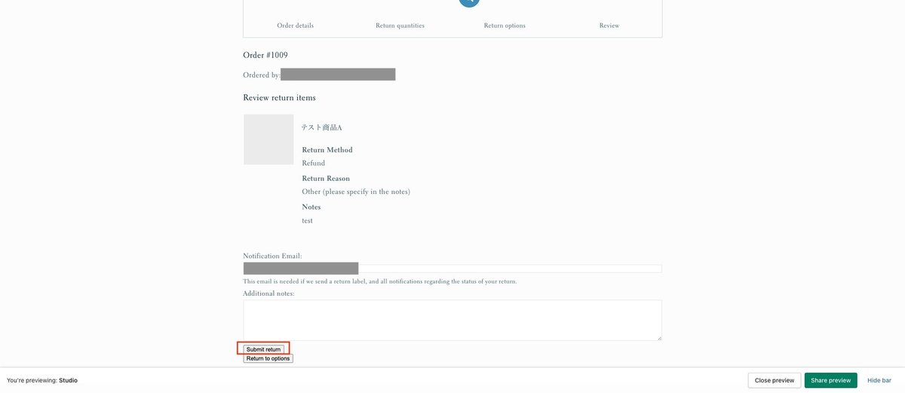Image resolution: width=905 pixels, height=393 pixels.
Task: Click the Notification Email label
Action: tap(272, 256)
